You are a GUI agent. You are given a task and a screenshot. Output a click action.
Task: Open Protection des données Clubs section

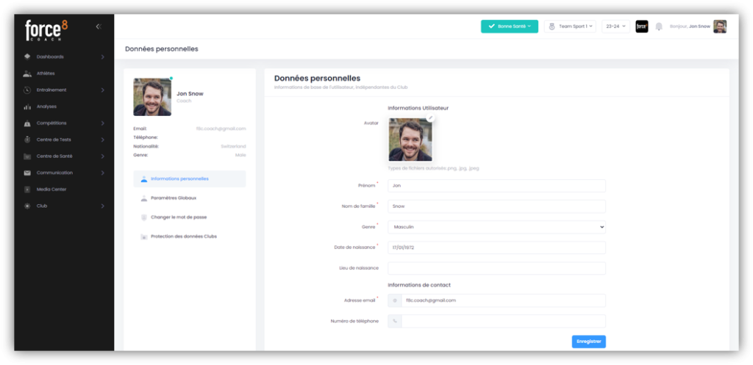tap(183, 236)
